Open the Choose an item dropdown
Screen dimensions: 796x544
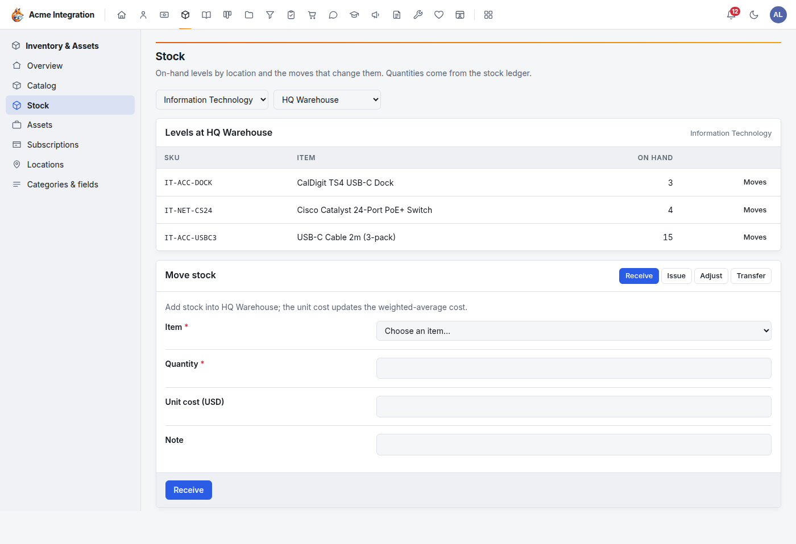574,331
